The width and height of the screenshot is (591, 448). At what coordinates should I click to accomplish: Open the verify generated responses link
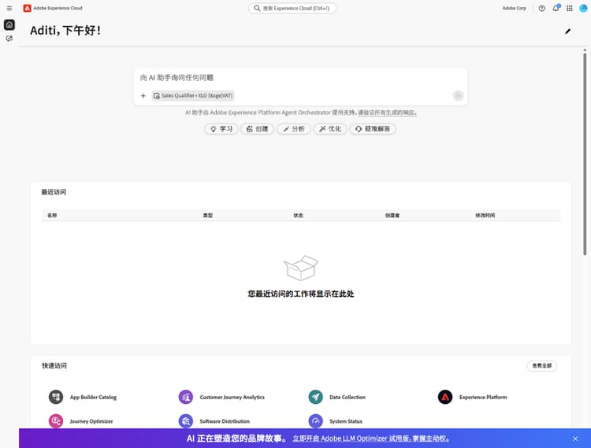pyautogui.click(x=387, y=112)
